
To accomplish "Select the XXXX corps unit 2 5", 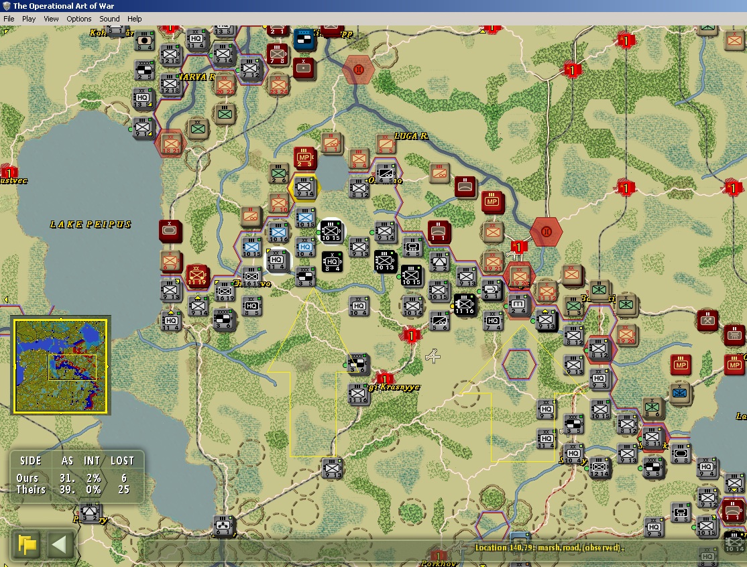I will click(x=144, y=70).
